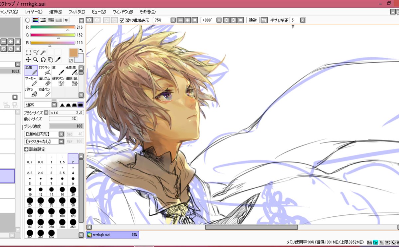This screenshot has width=399, height=247.
Task: Select the エアブラシ (airbrush) tool
Action: point(45,71)
